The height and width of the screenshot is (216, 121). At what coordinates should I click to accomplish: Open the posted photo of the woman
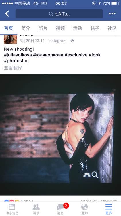click(60, 134)
